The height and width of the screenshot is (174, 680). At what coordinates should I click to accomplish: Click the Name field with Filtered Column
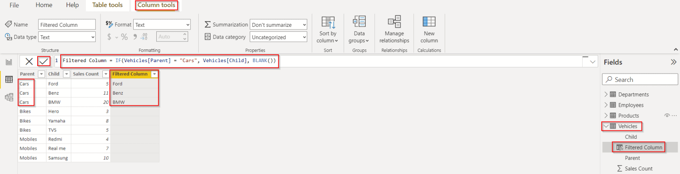pyautogui.click(x=67, y=25)
